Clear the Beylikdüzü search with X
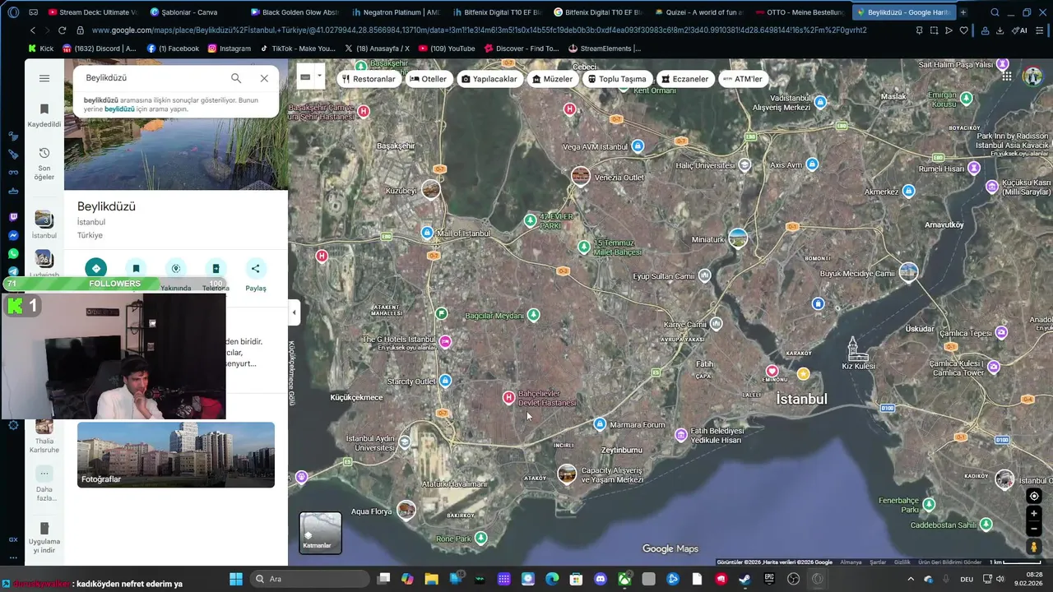The image size is (1053, 592). click(264, 78)
